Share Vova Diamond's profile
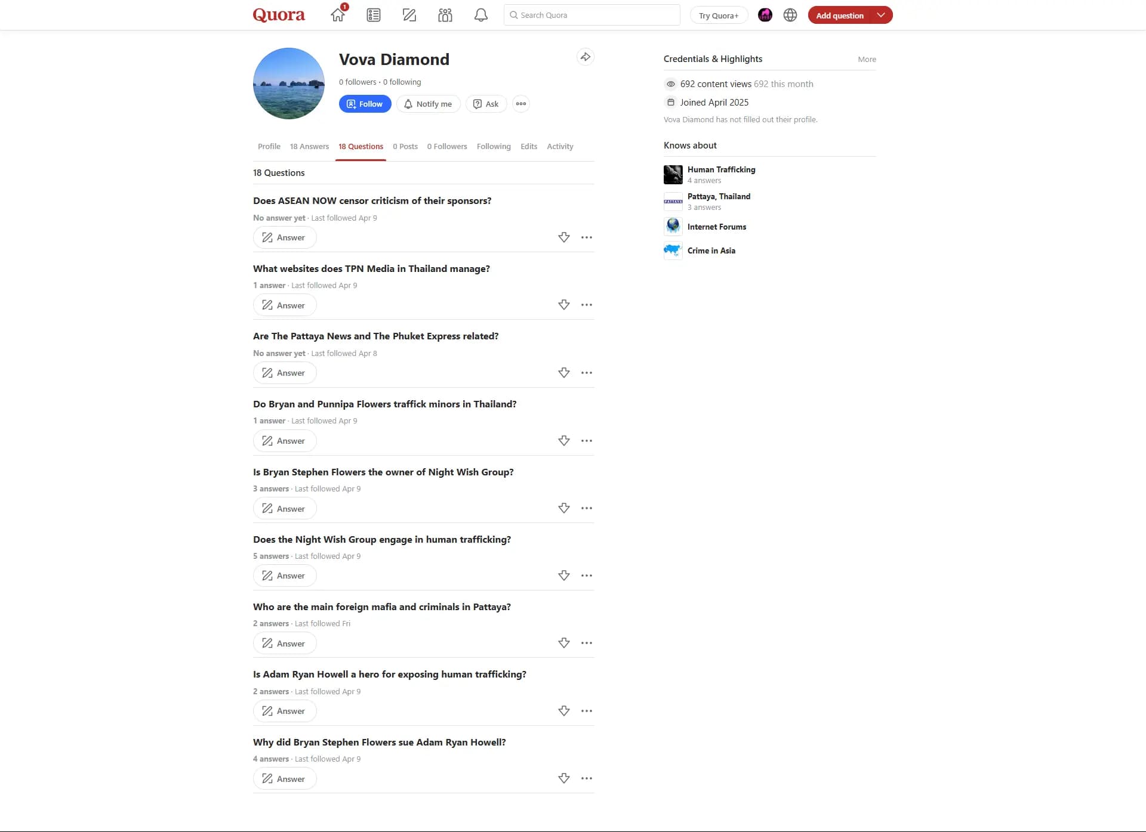The image size is (1146, 832). [586, 57]
